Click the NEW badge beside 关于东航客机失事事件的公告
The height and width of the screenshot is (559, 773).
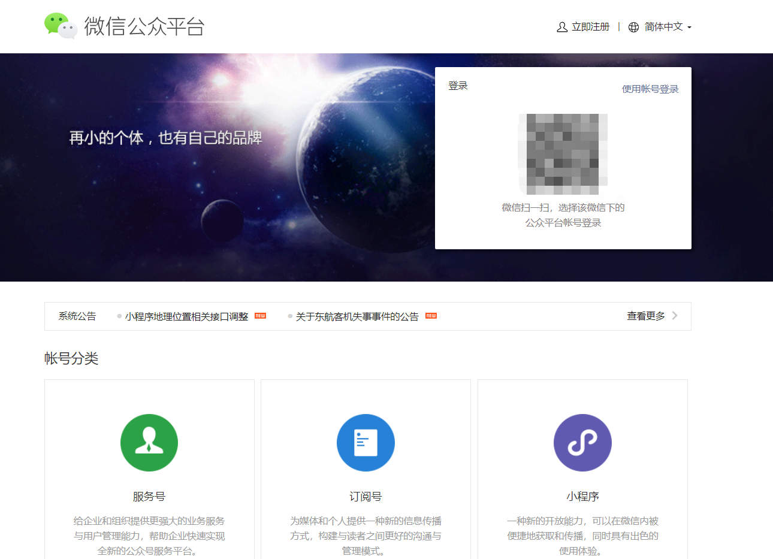point(430,315)
